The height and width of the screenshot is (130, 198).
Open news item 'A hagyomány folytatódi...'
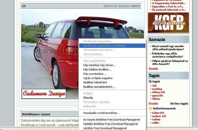[x=169, y=3]
